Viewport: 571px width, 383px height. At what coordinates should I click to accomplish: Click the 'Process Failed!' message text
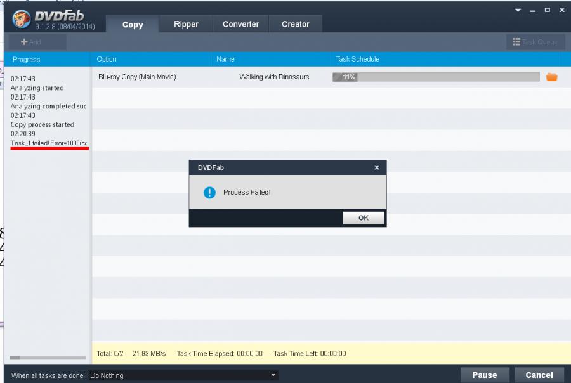pos(247,192)
